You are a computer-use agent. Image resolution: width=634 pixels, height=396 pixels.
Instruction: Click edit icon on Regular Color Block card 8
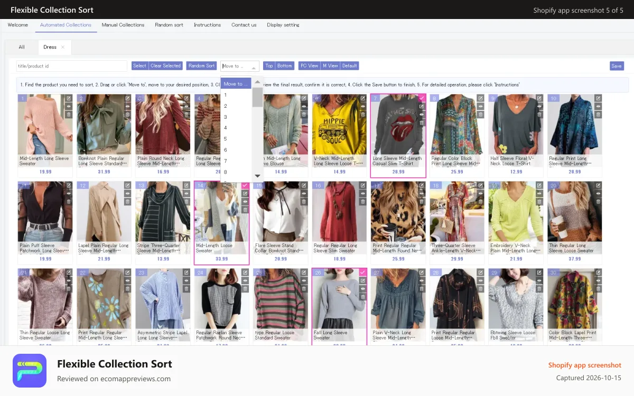[480, 98]
